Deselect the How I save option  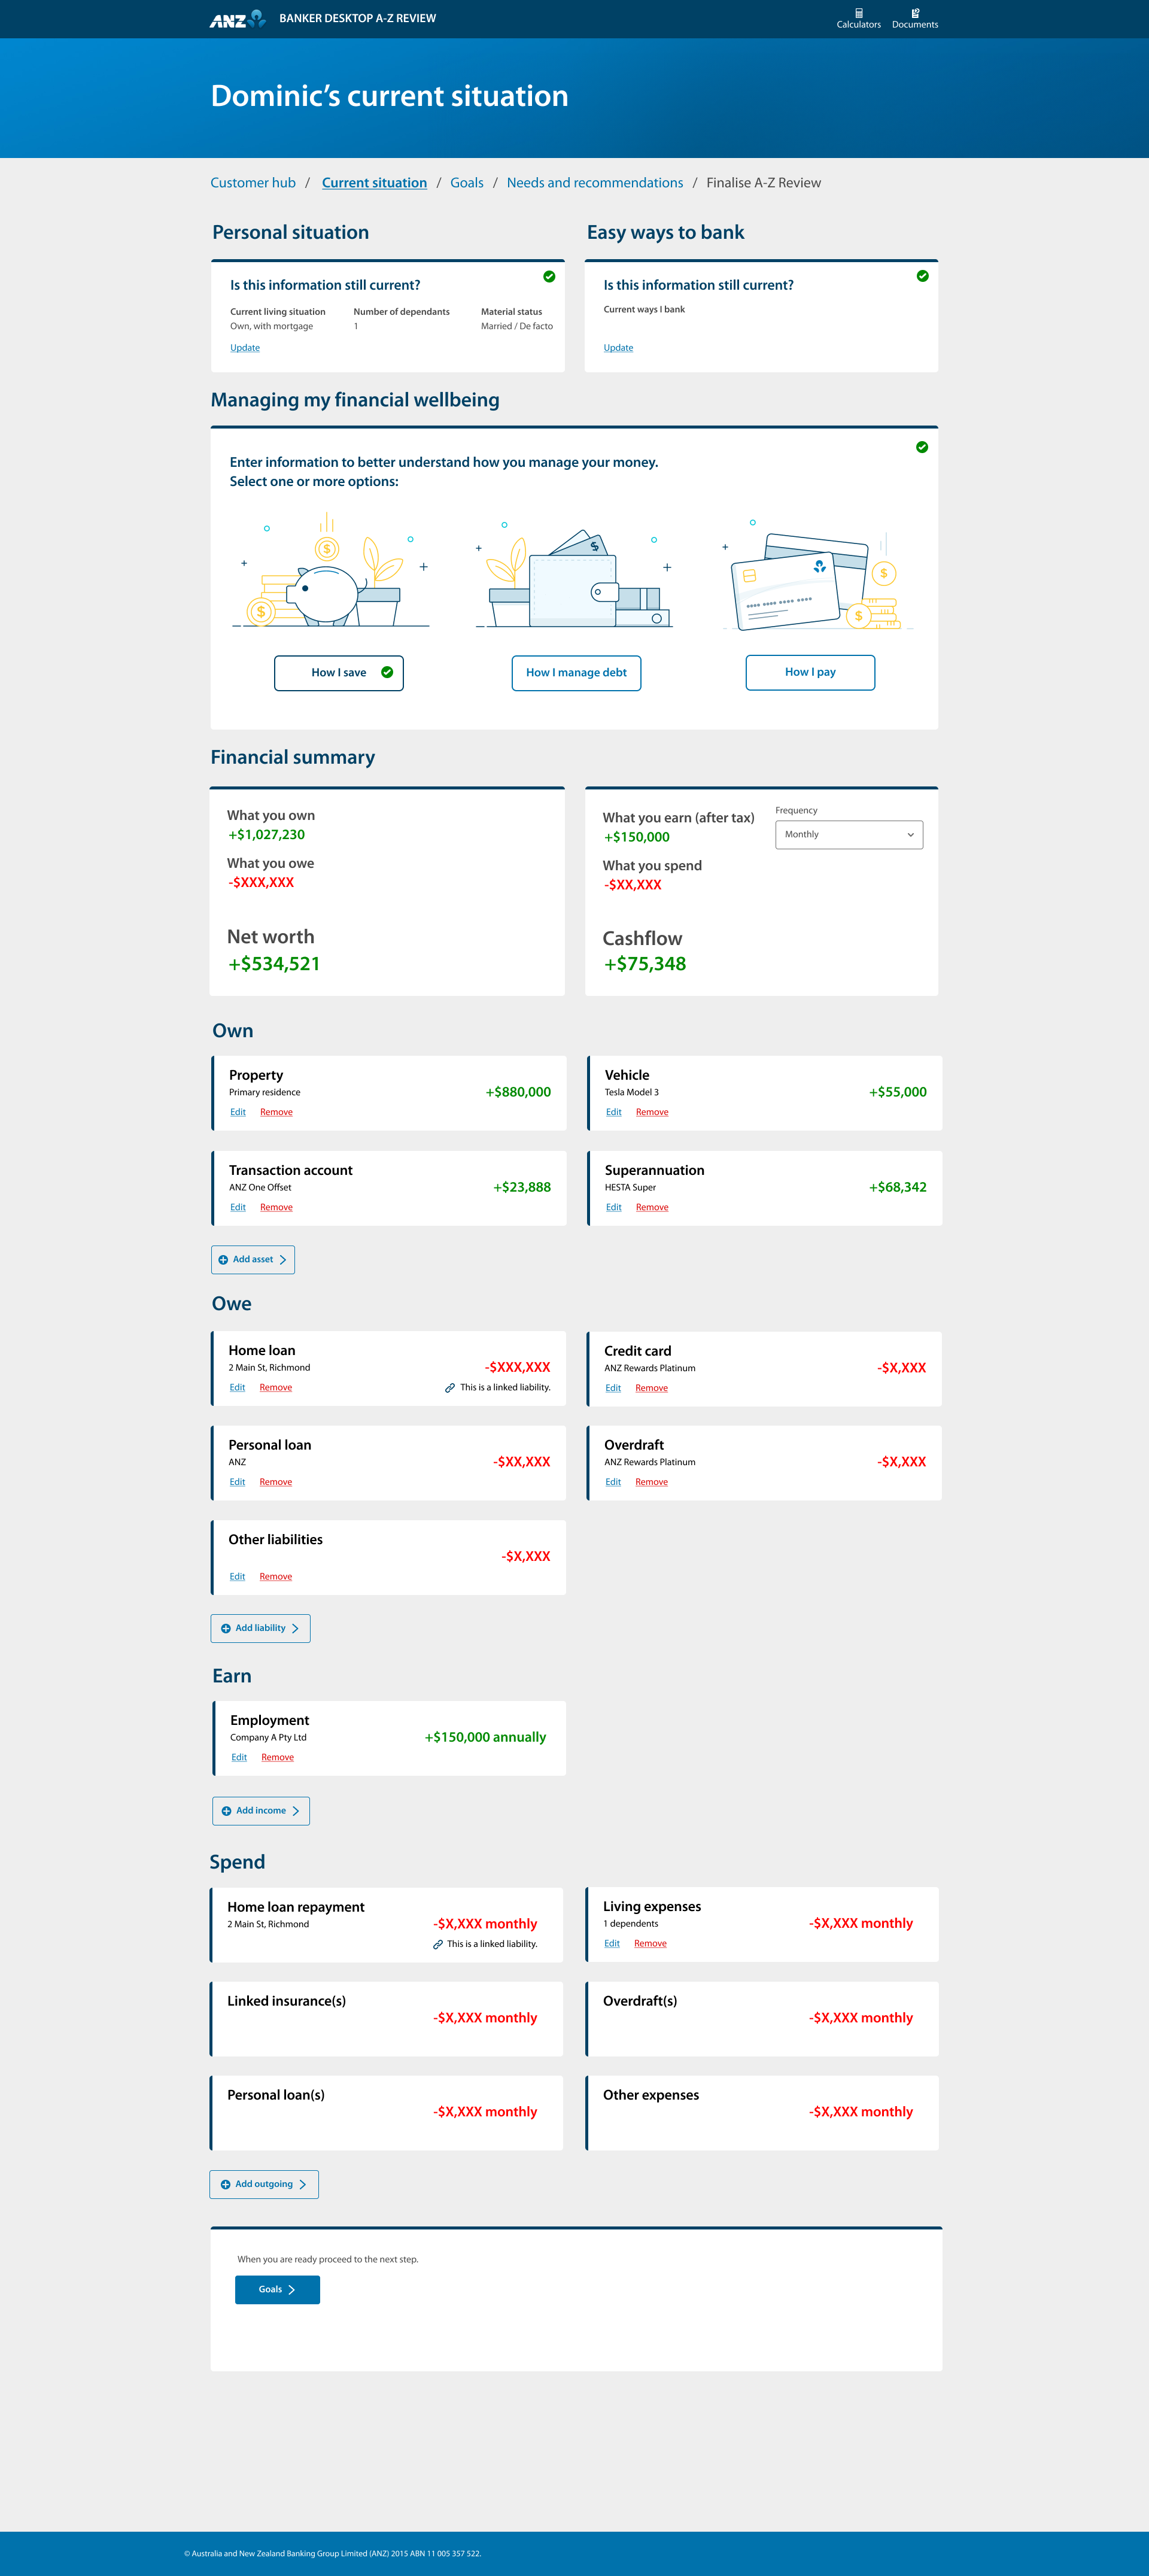pyautogui.click(x=339, y=672)
